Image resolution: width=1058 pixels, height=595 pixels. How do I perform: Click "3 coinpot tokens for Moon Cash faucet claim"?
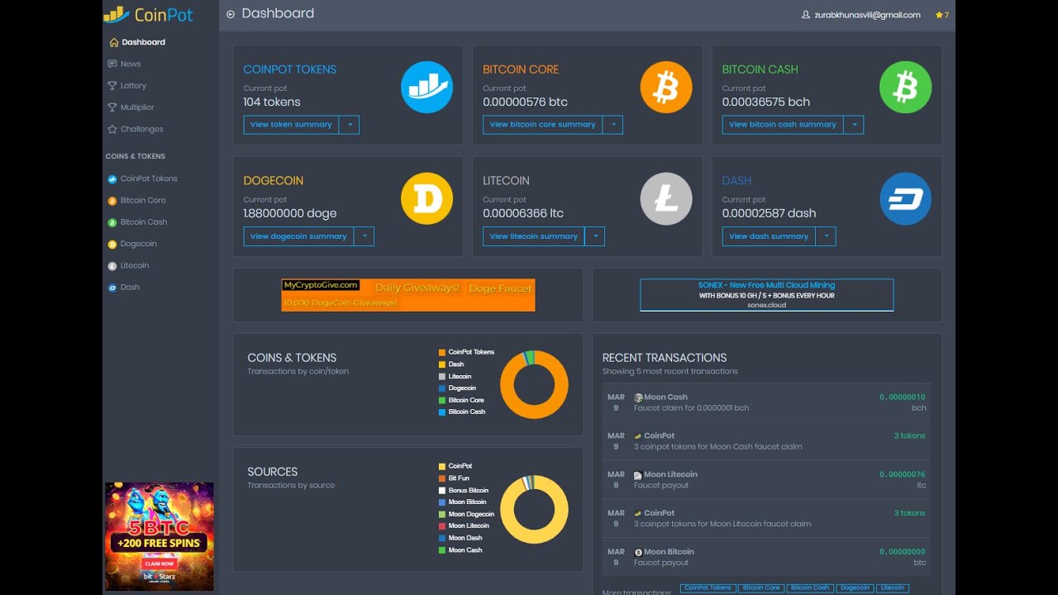(718, 447)
